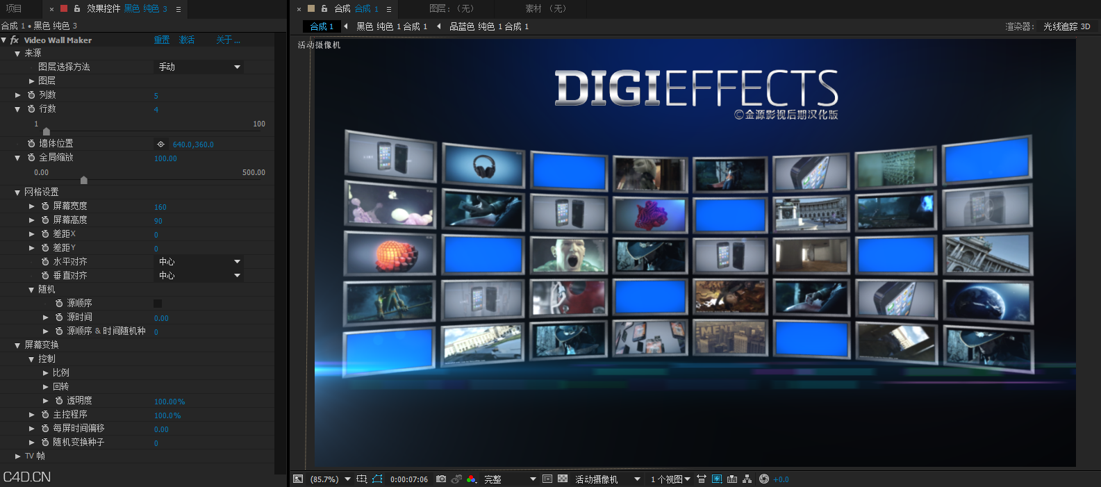Switch to the 项目 project tab
The height and width of the screenshot is (487, 1101).
pos(14,8)
